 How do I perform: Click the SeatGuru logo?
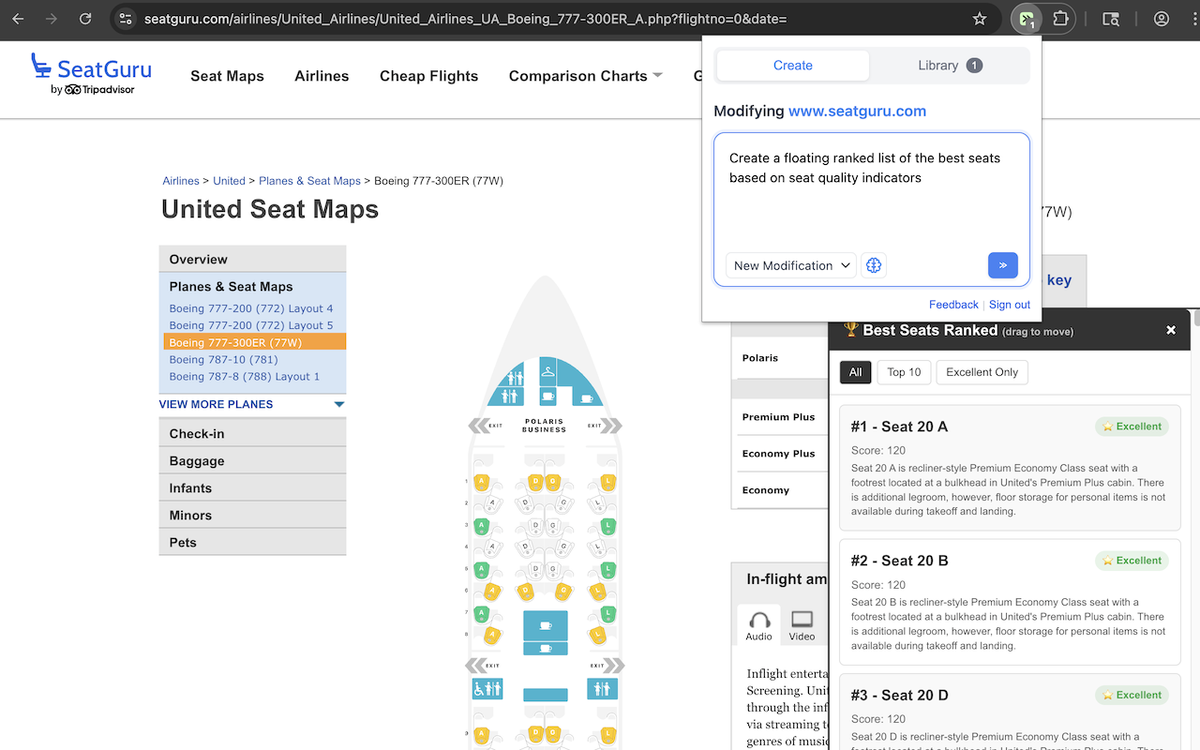91,74
